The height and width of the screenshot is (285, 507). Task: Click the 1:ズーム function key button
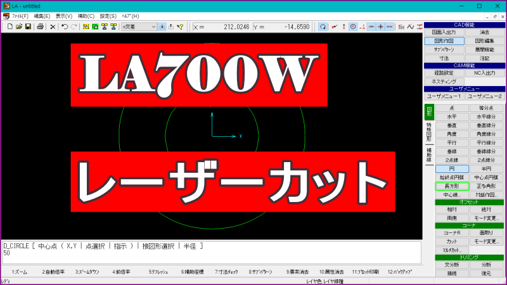(19, 272)
